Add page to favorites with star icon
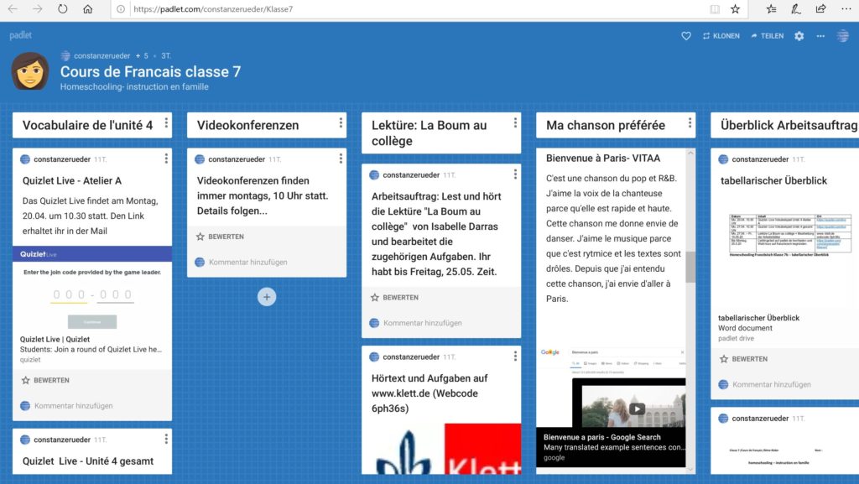 tap(736, 9)
